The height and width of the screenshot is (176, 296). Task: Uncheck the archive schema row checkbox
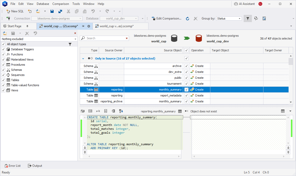coord(186,66)
